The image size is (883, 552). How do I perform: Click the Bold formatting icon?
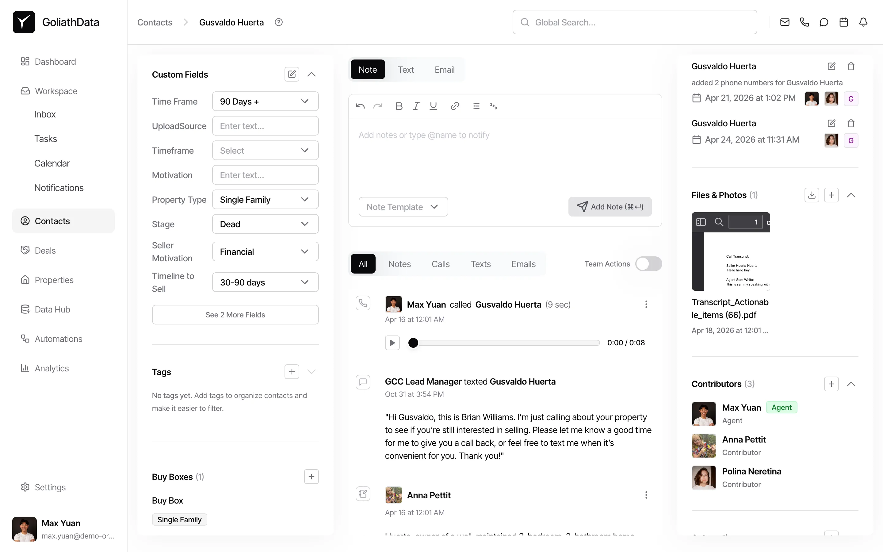[399, 106]
